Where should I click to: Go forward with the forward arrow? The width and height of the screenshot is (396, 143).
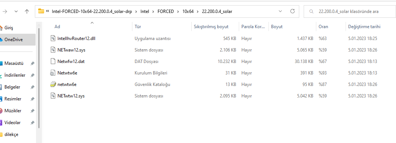(5, 11)
